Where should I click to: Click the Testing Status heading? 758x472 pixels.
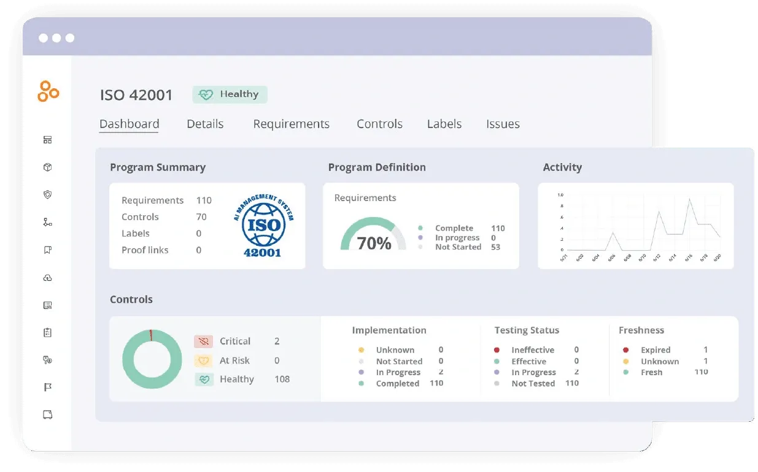click(x=527, y=330)
